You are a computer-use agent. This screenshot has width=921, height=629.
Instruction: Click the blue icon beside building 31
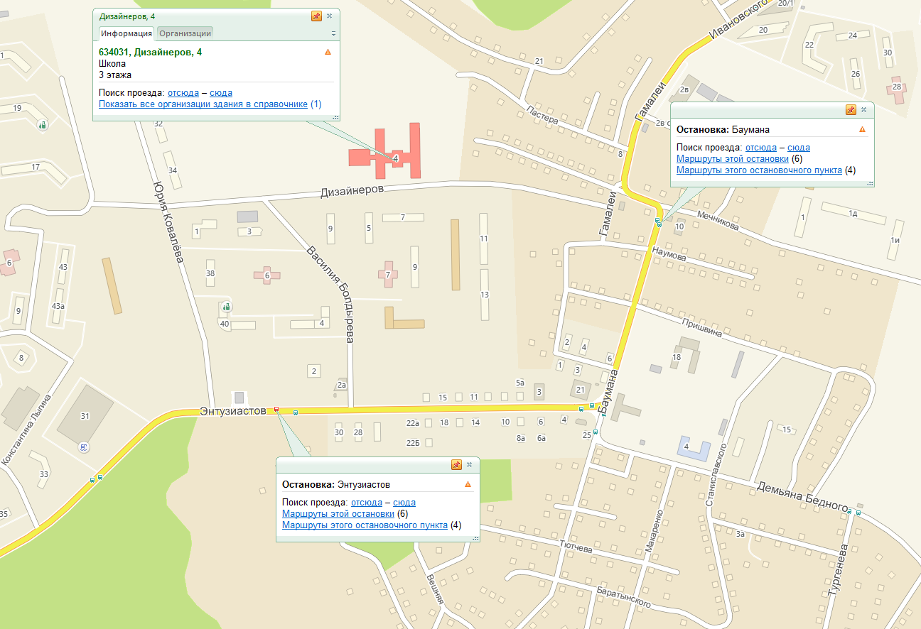83,447
